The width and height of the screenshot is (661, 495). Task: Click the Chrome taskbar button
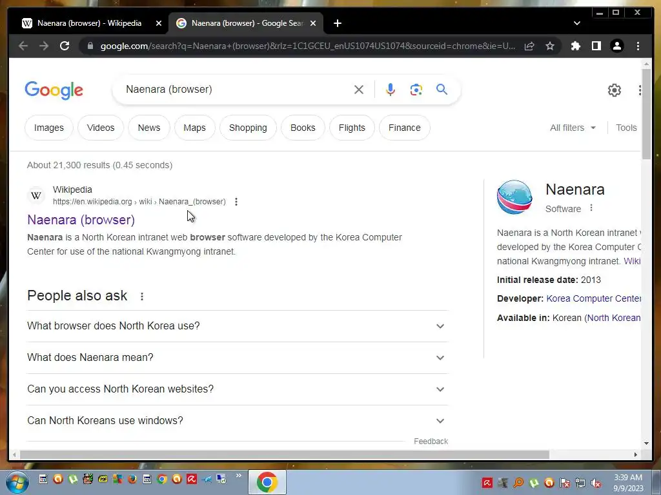[x=267, y=482]
